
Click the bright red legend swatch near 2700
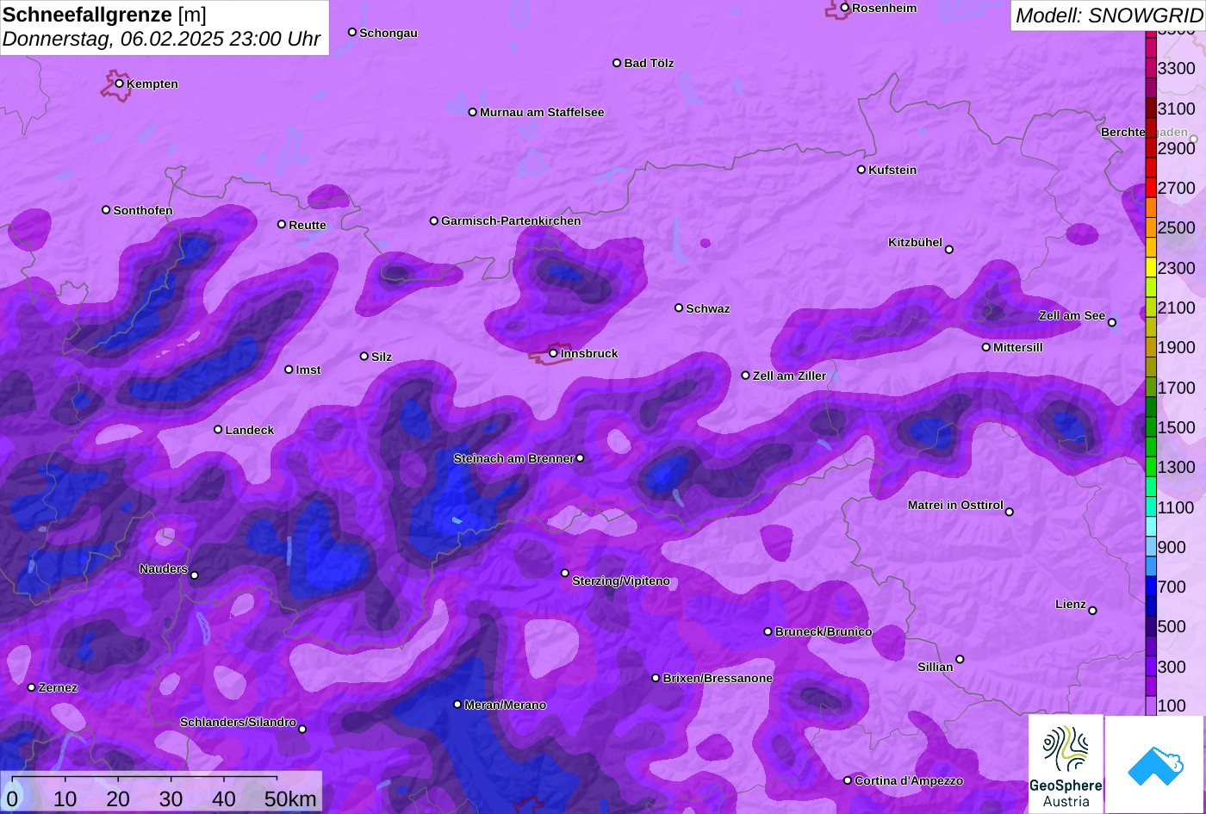(1151, 187)
